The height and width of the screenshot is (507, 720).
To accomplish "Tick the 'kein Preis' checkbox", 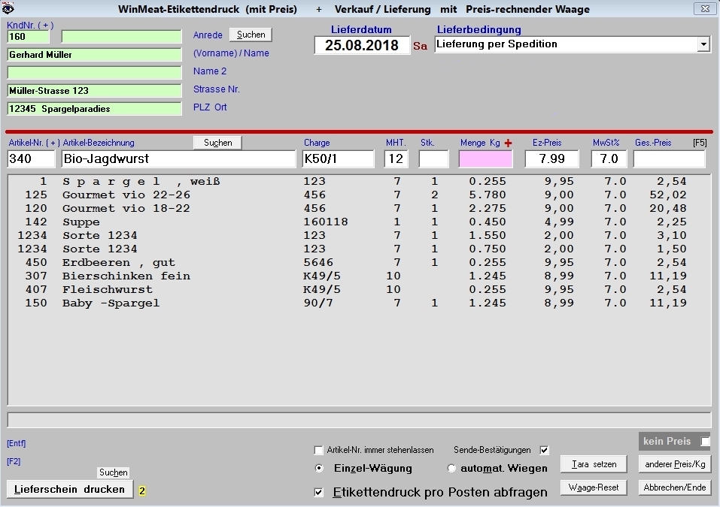I will [x=704, y=442].
